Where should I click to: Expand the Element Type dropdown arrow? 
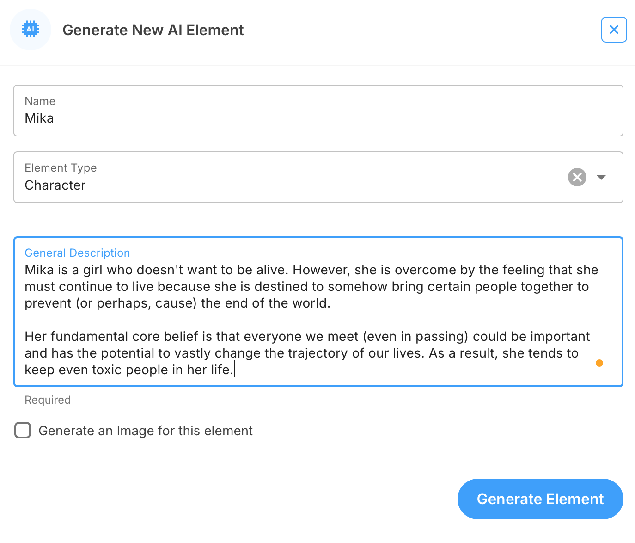[601, 177]
